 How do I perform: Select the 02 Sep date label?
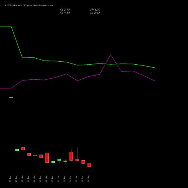[x=76, y=179]
